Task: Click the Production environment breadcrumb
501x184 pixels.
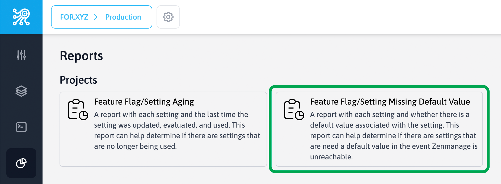Action: pos(123,17)
